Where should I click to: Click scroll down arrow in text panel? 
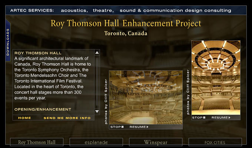tap(97, 111)
